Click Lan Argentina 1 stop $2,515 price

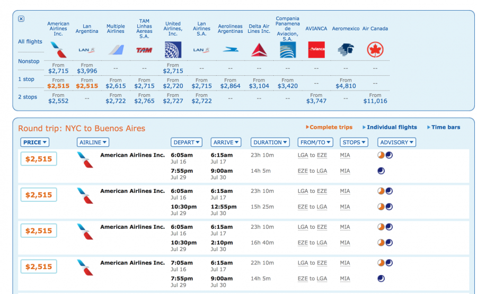(87, 86)
